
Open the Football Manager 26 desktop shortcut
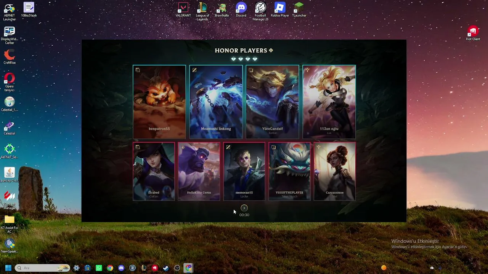pos(260,11)
